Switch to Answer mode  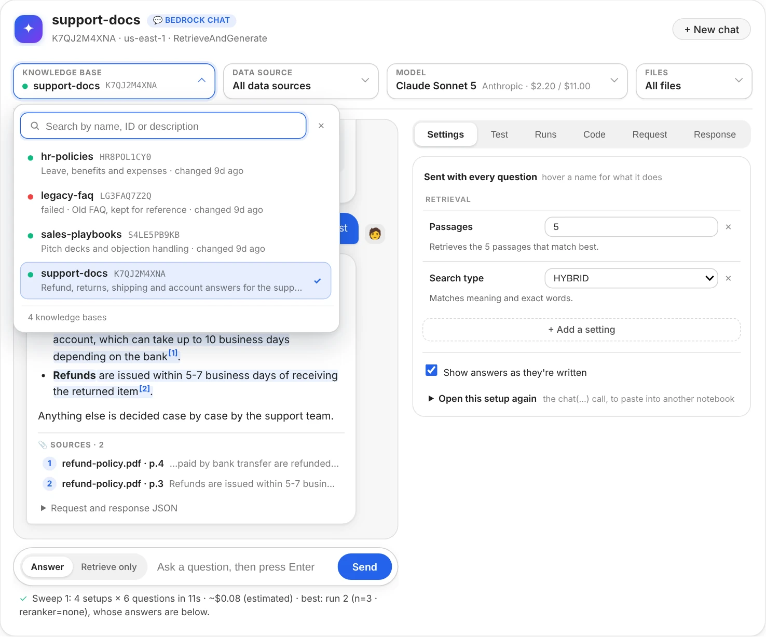[x=47, y=567]
